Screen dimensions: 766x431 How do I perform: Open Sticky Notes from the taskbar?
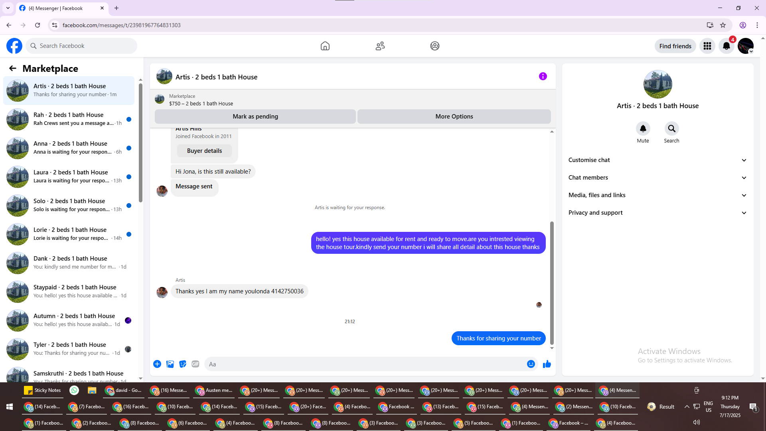point(43,390)
